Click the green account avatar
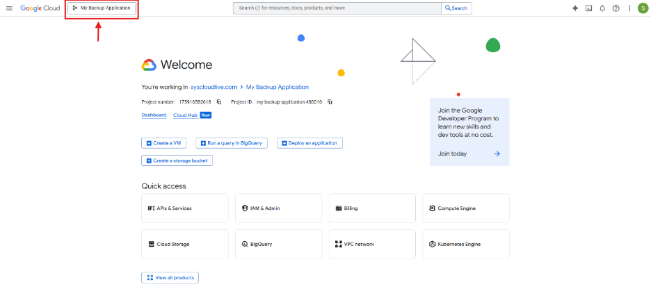The width and height of the screenshot is (651, 303). point(643,8)
